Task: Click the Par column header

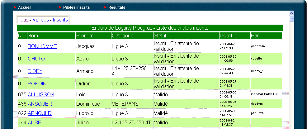Action: pyautogui.click(x=266, y=36)
